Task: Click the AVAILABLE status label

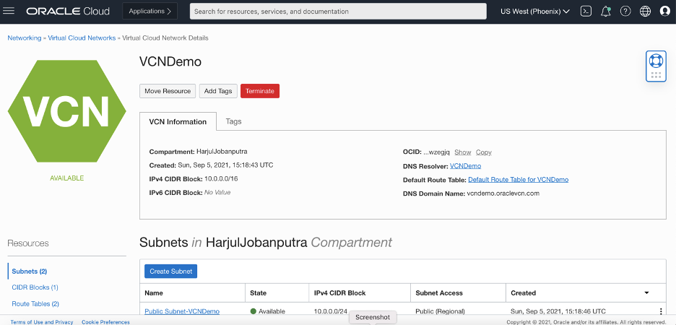Action: (x=67, y=178)
